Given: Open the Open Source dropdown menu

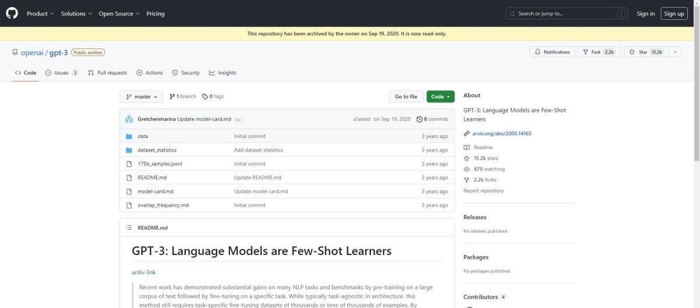Looking at the screenshot, I should click(120, 13).
